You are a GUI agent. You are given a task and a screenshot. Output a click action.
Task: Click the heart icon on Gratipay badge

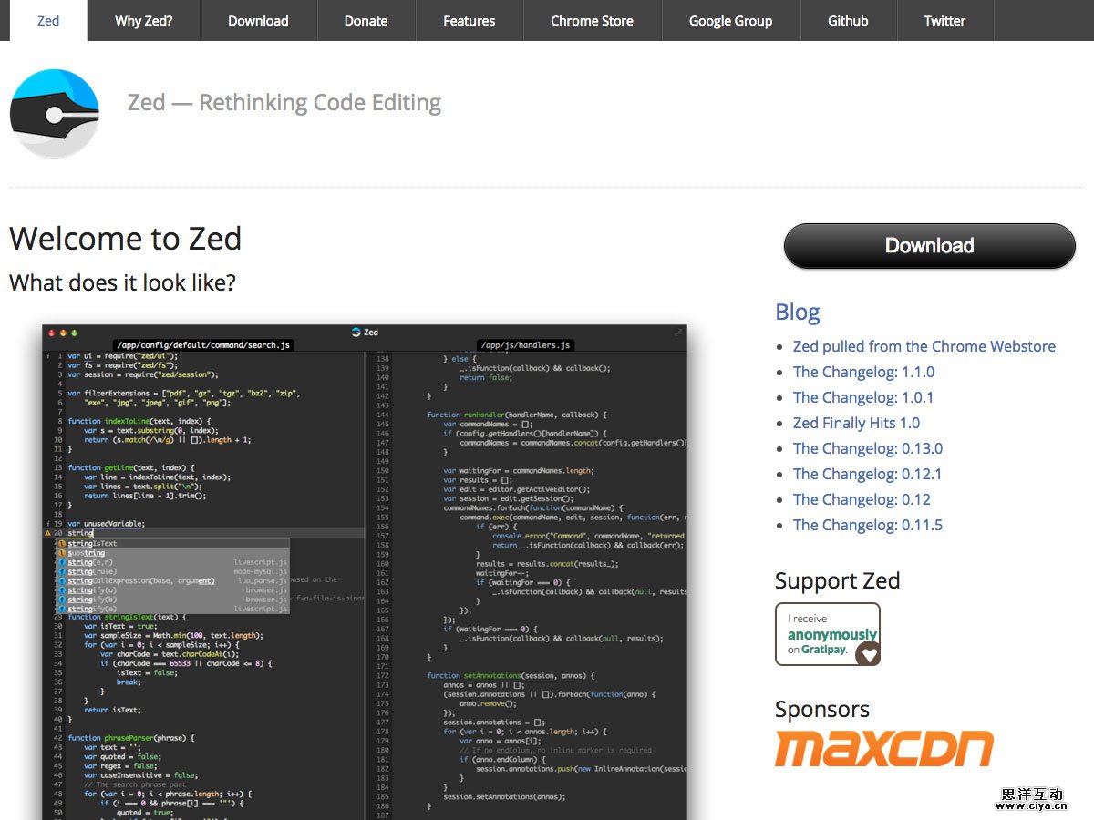868,653
